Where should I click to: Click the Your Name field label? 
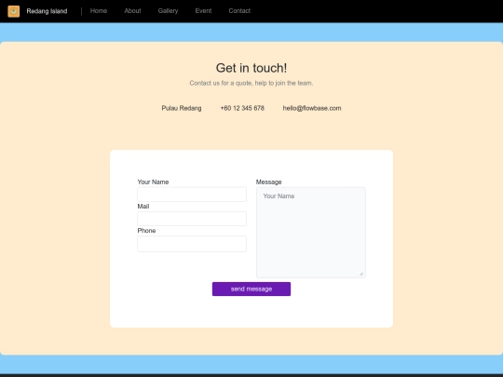point(153,182)
